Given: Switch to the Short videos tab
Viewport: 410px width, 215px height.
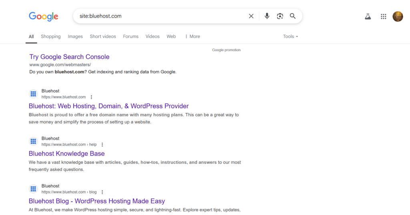Looking at the screenshot, I should (x=103, y=36).
